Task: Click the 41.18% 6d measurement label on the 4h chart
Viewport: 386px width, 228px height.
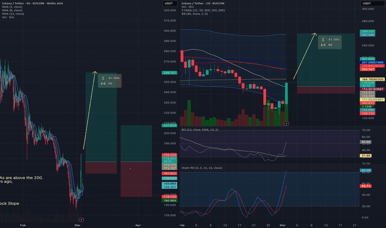Action: coord(110,81)
